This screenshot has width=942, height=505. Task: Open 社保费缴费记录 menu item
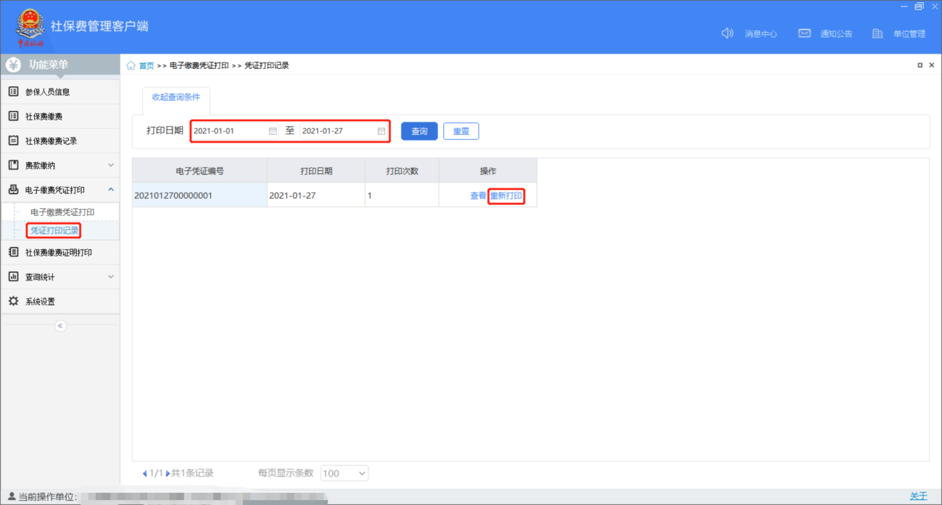pos(51,141)
